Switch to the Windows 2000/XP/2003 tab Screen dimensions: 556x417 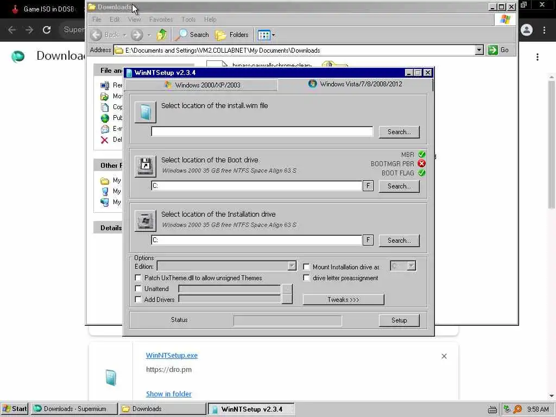tap(202, 85)
